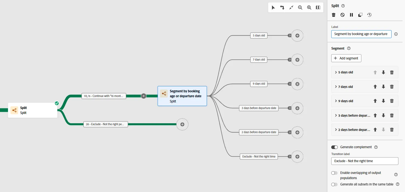Click the info icon beside Label field
This screenshot has width=405, height=192.
tap(396, 34)
